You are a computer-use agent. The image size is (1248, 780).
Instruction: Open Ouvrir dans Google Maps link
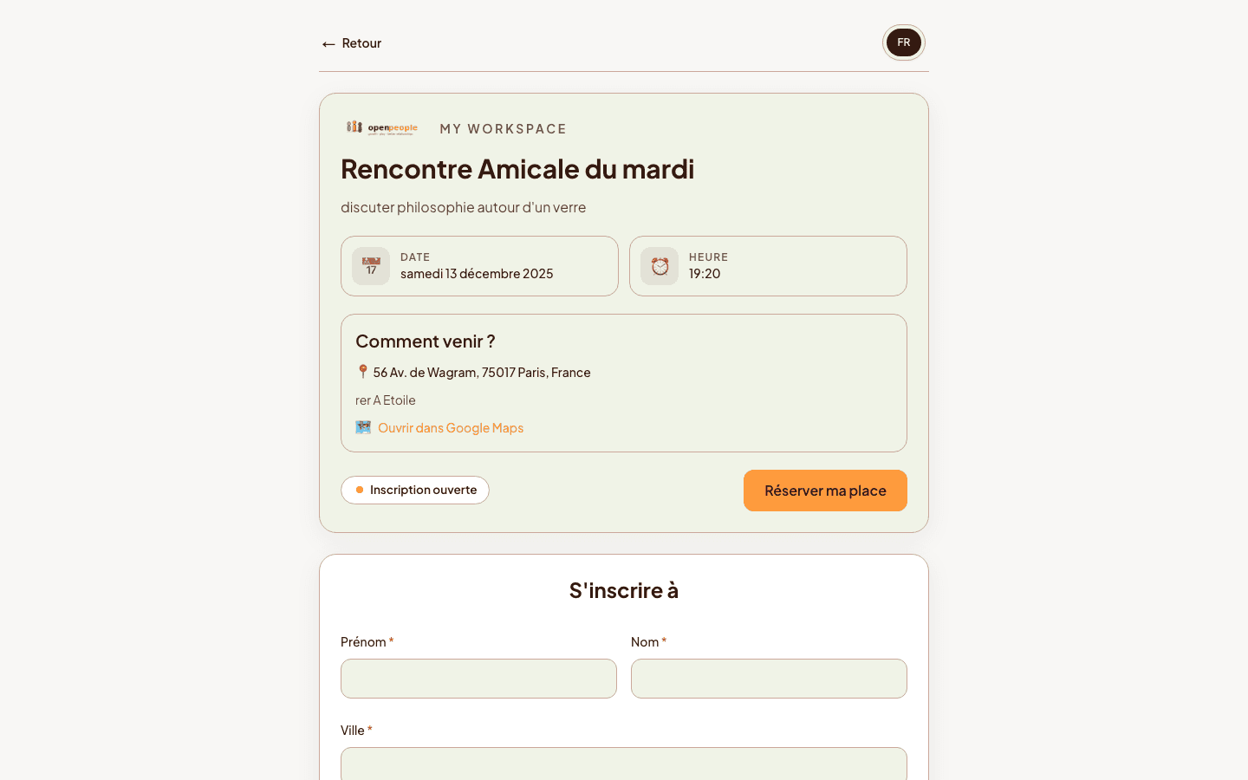pos(450,427)
